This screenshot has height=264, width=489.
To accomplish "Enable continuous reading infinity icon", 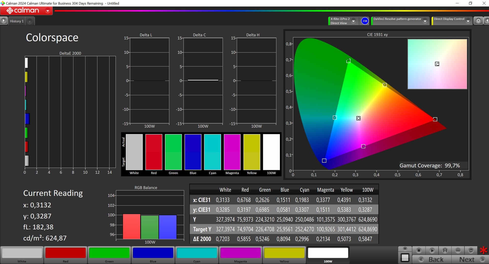I will click(x=458, y=251).
